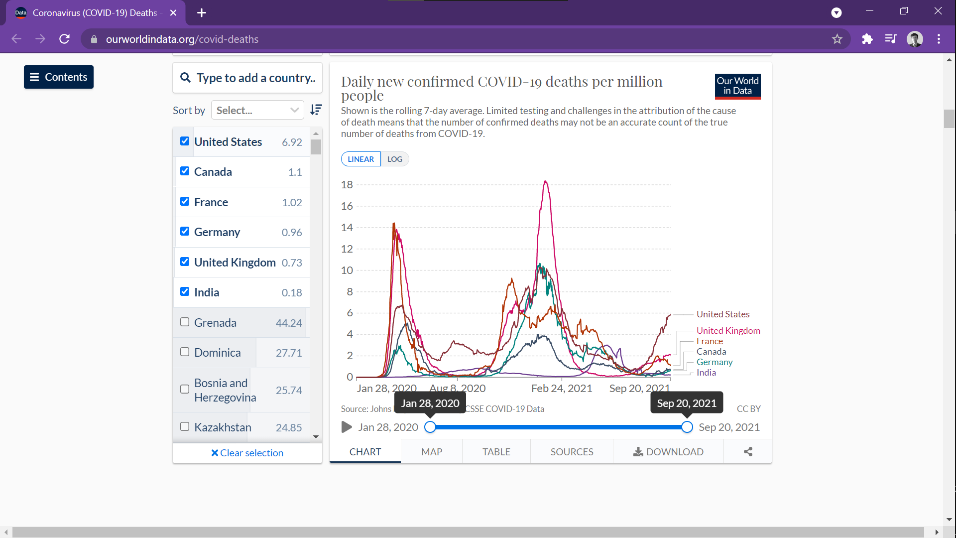Open the browser extensions puzzle icon

pos(867,39)
